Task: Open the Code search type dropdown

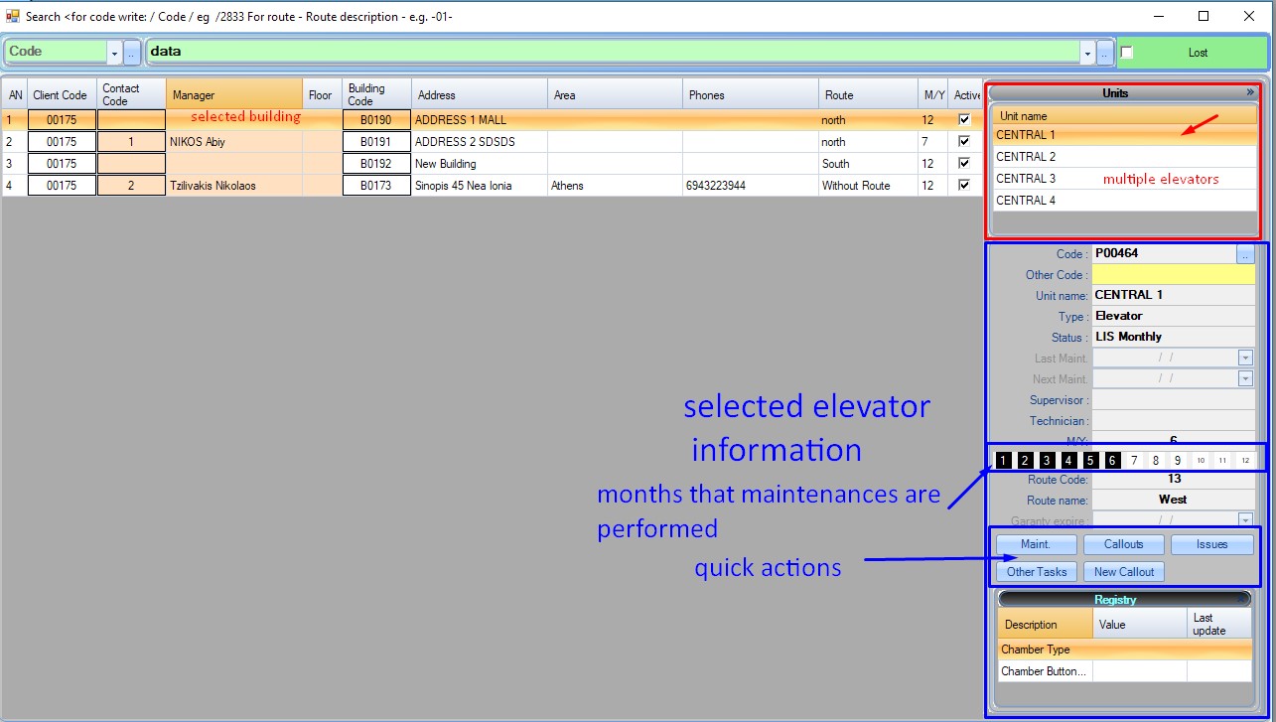Action: [114, 52]
